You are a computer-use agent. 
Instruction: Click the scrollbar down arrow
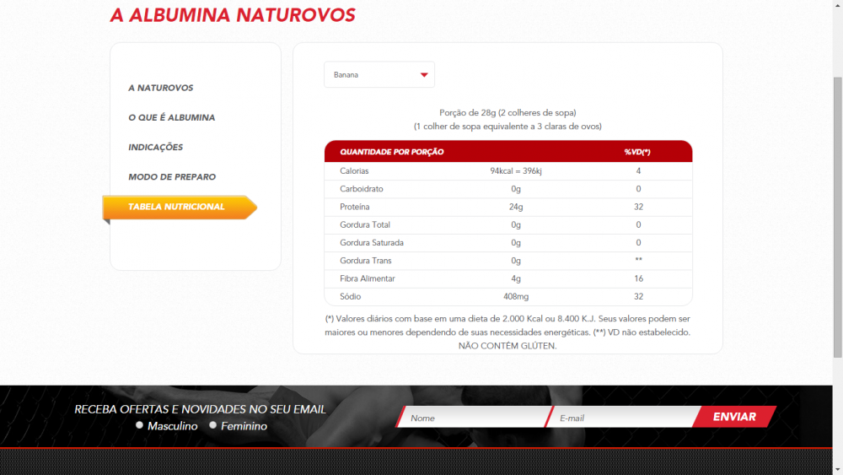point(838,470)
